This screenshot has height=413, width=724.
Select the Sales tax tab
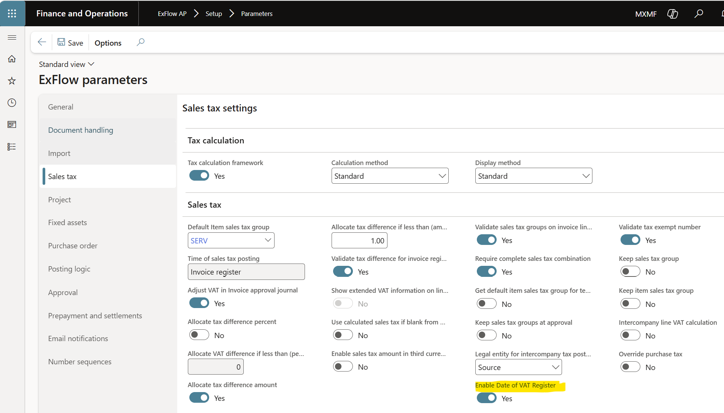108,176
